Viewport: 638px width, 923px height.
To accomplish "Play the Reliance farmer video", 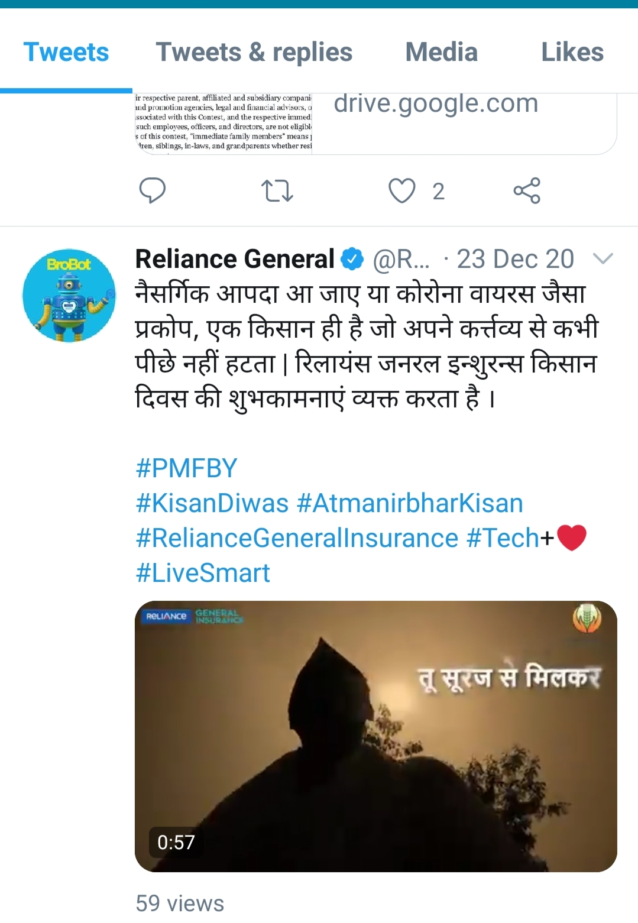I will [x=375, y=736].
